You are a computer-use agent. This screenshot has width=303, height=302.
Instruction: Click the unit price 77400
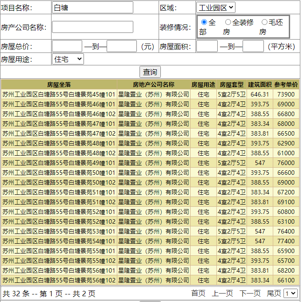pyautogui.click(x=286, y=241)
